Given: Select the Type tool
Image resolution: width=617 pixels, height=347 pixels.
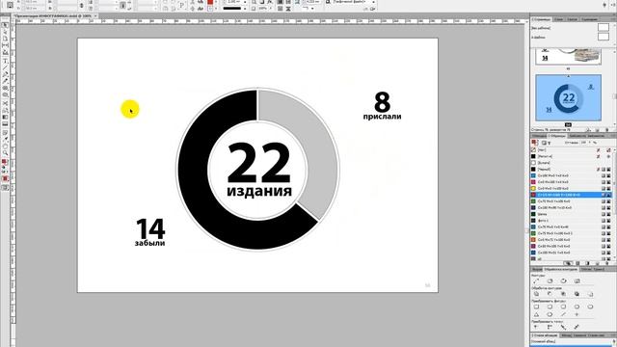Looking at the screenshot, I should tap(5, 61).
